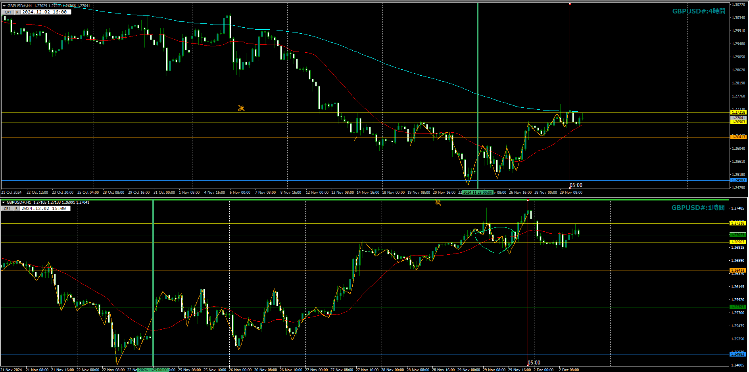Click the green 1.25793 price label on the H1 chart

pos(737,307)
